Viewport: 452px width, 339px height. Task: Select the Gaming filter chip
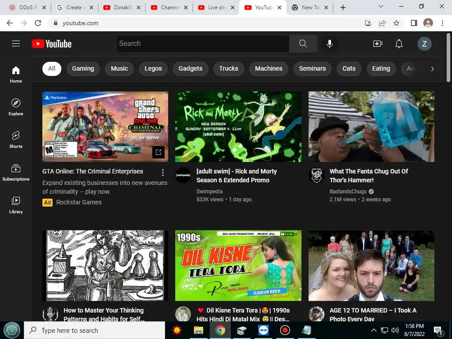[83, 68]
